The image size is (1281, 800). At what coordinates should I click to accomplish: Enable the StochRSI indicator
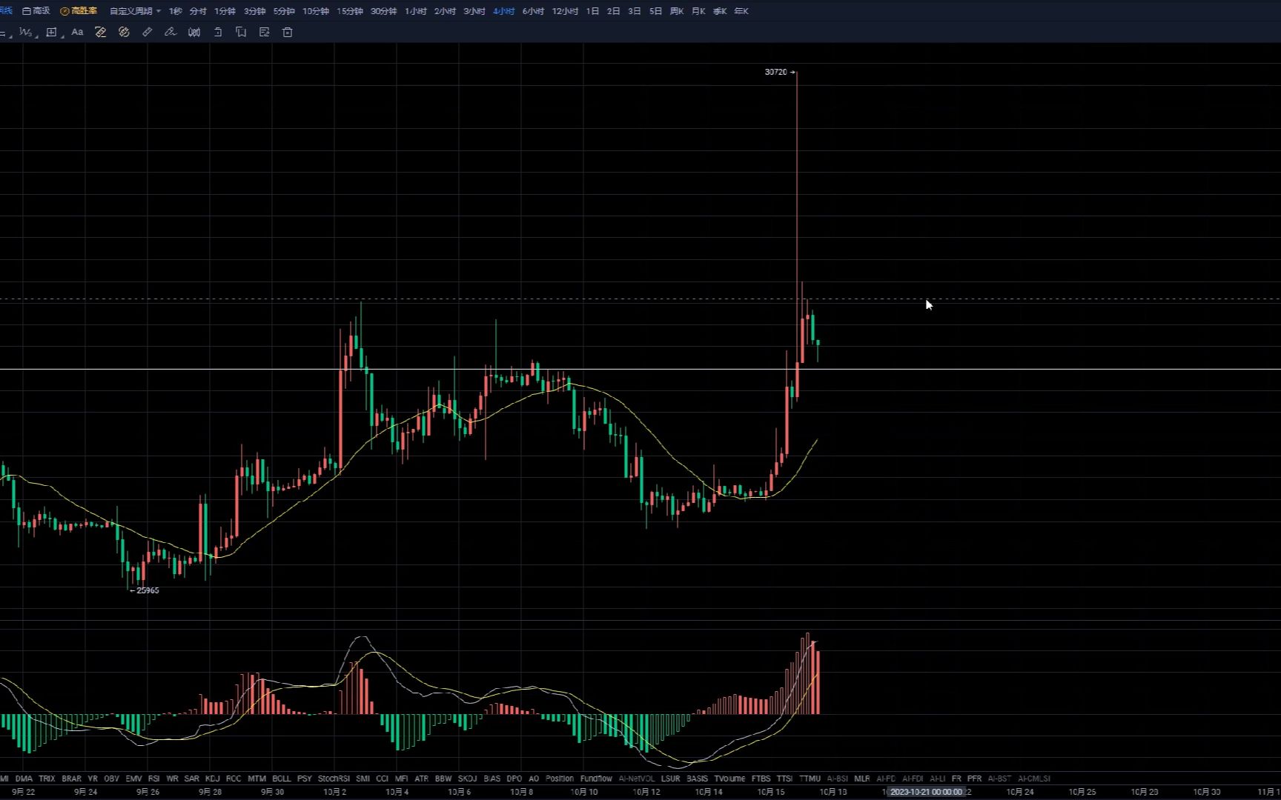(x=334, y=779)
